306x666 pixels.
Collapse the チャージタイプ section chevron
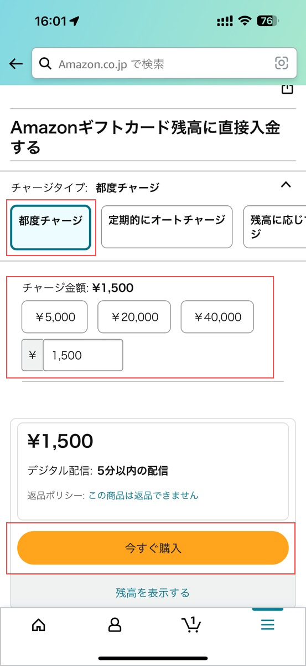click(286, 185)
